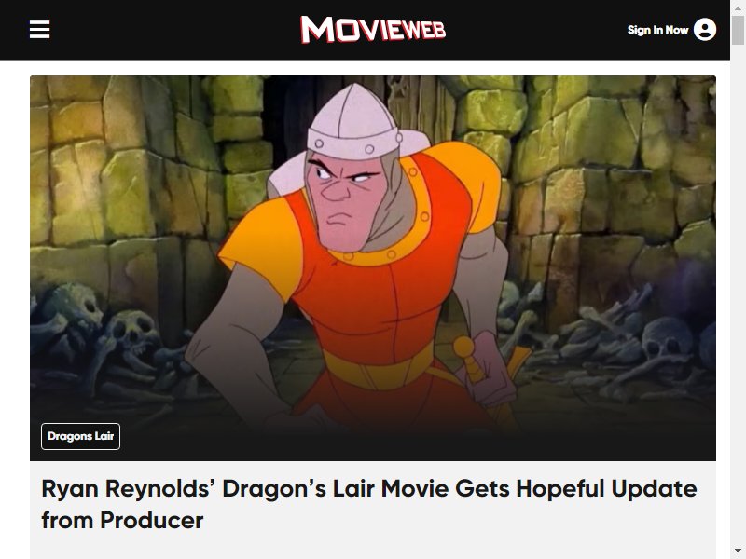Click the sword hilt in the hero image
The height and width of the screenshot is (559, 746).
[470, 360]
